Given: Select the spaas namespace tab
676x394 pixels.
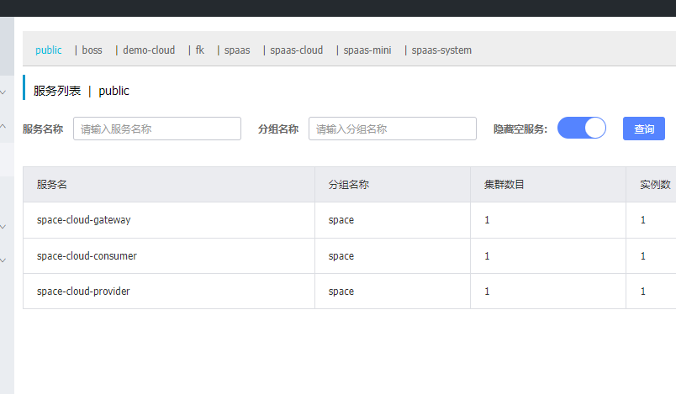Looking at the screenshot, I should (x=237, y=50).
